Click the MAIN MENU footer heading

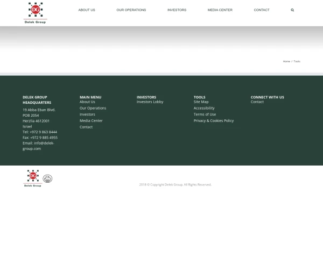pyautogui.click(x=90, y=97)
